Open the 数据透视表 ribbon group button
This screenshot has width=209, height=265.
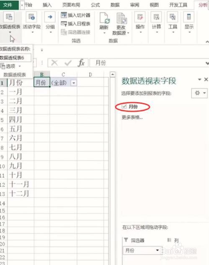[10, 22]
